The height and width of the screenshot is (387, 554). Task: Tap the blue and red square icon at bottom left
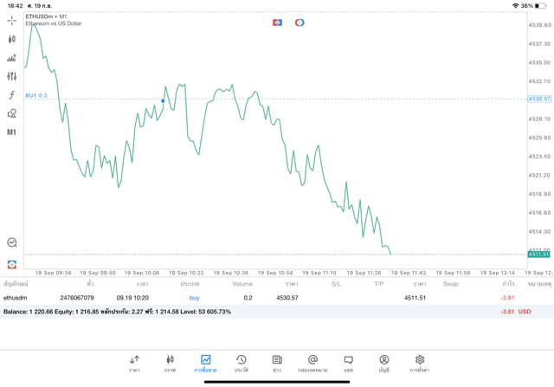pos(11,264)
